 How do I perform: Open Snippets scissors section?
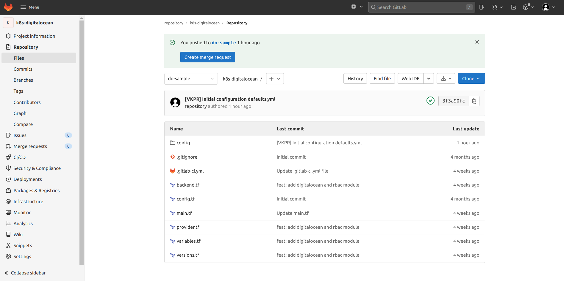tap(39, 245)
